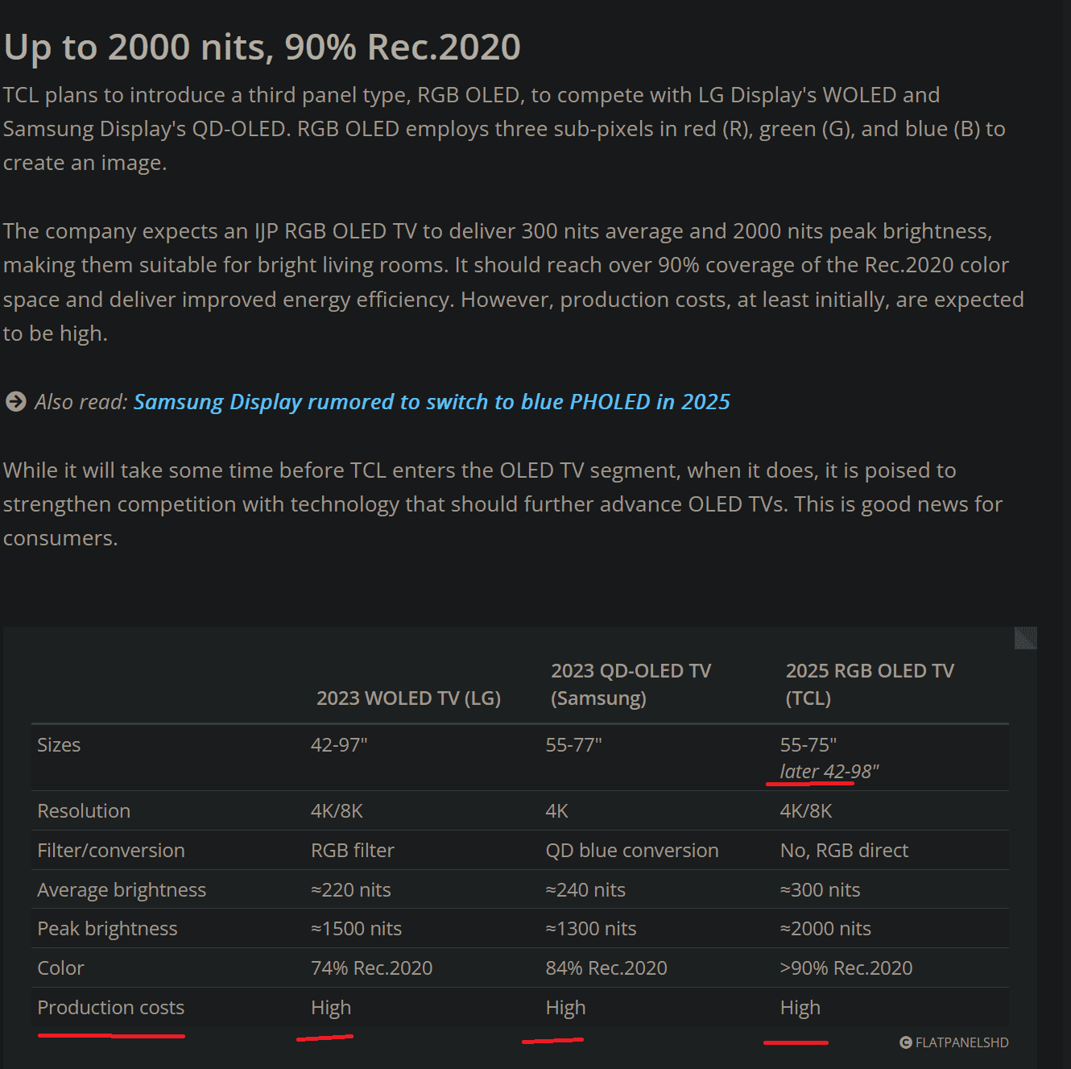Click the 'Peak brightness' row label
Viewport: 1071px width, 1069px height.
[107, 929]
